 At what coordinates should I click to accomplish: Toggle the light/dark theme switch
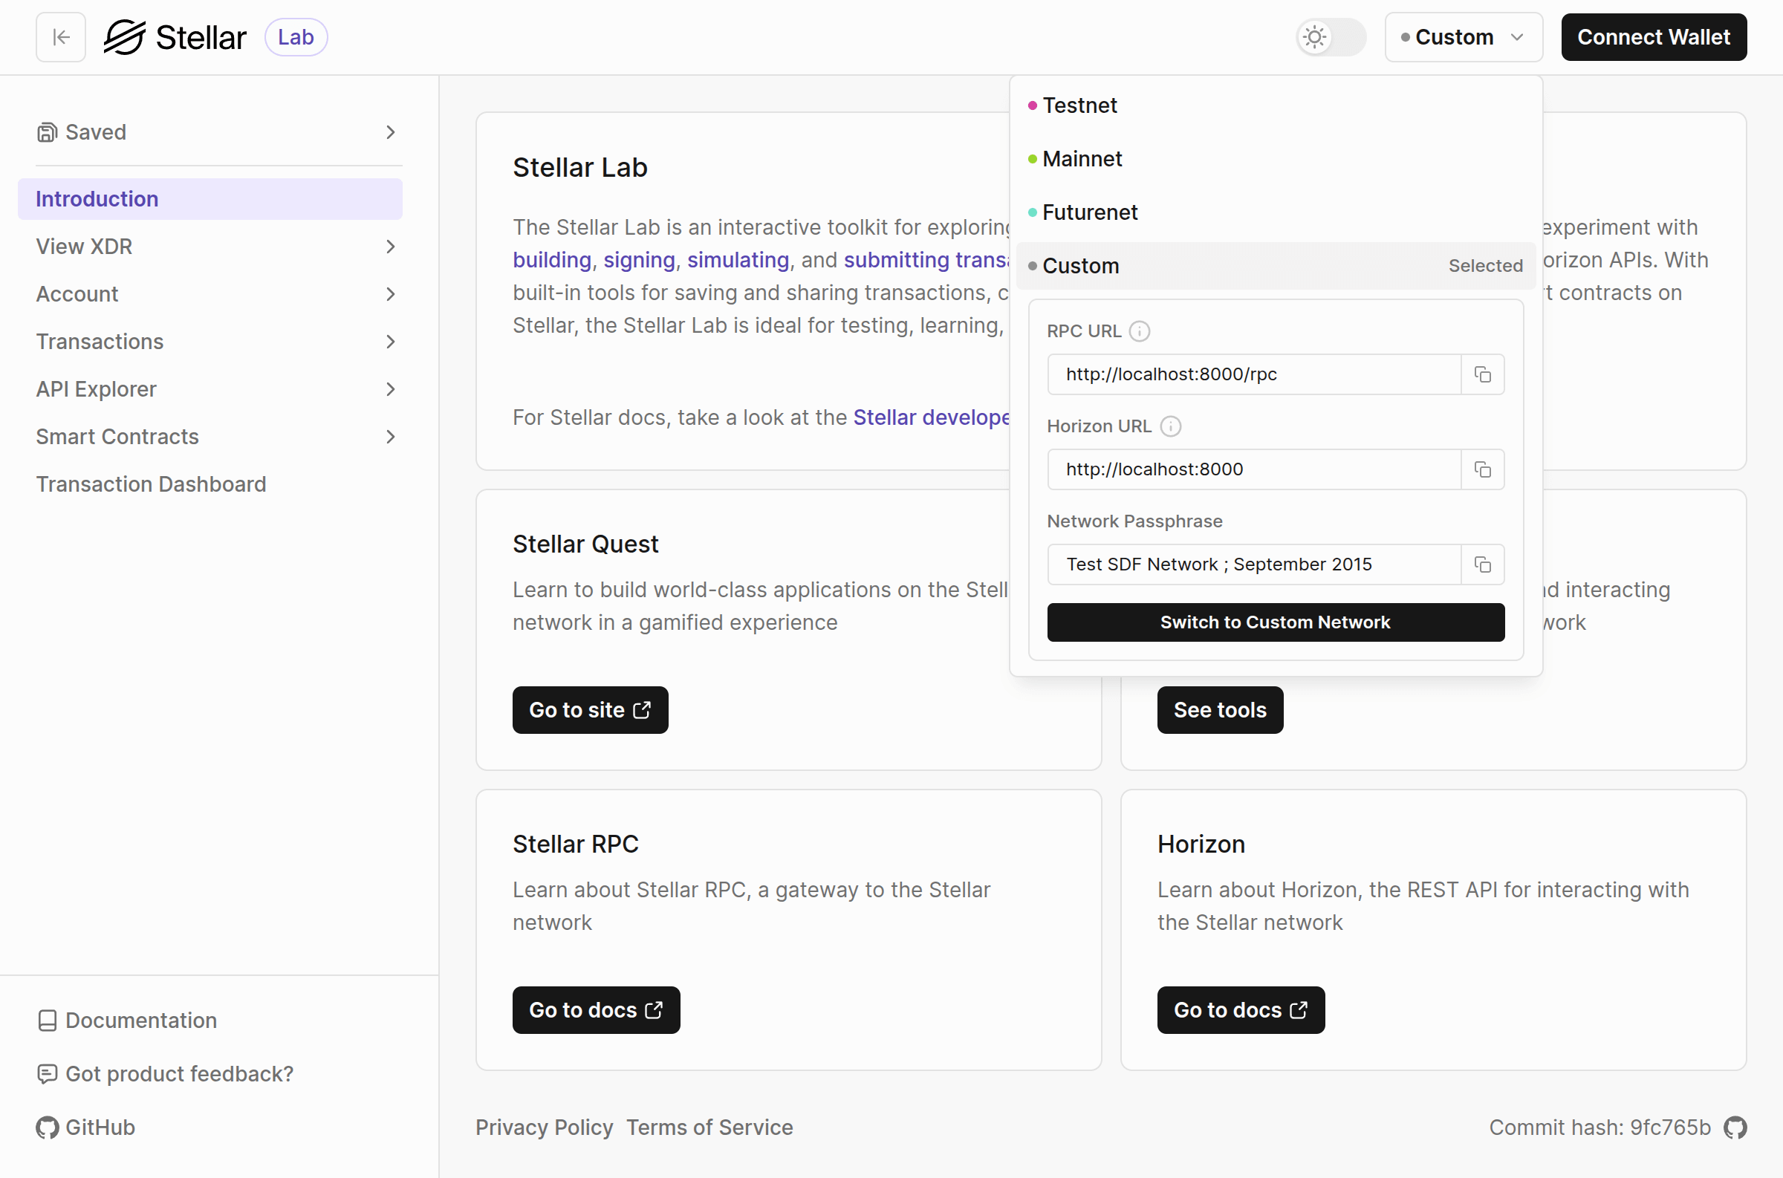click(x=1330, y=37)
